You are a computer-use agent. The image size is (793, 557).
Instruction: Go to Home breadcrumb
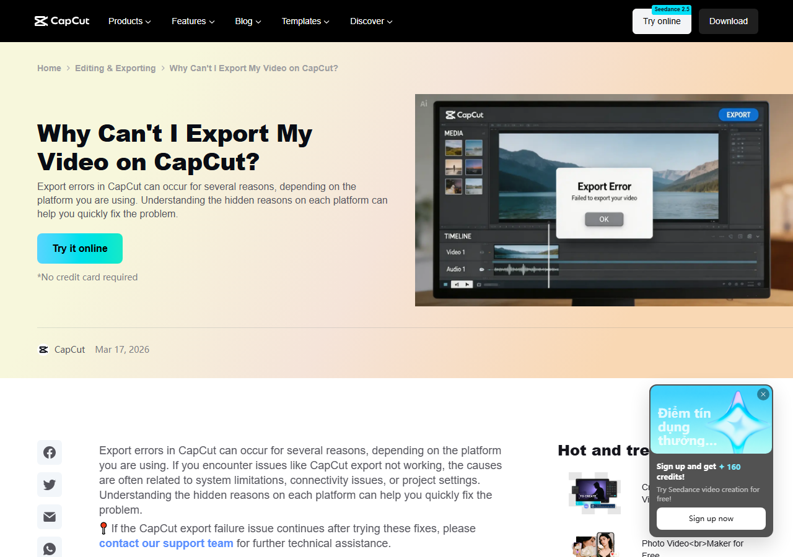click(49, 68)
